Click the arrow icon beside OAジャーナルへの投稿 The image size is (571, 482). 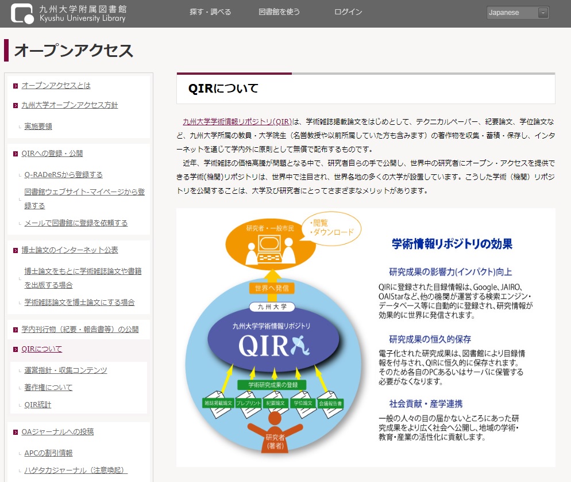(x=16, y=433)
